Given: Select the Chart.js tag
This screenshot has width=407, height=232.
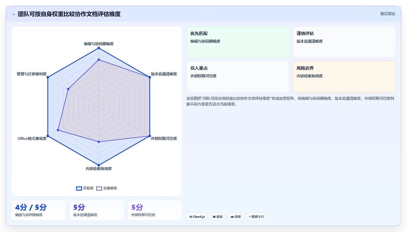Looking at the screenshot, I should 197,217.
